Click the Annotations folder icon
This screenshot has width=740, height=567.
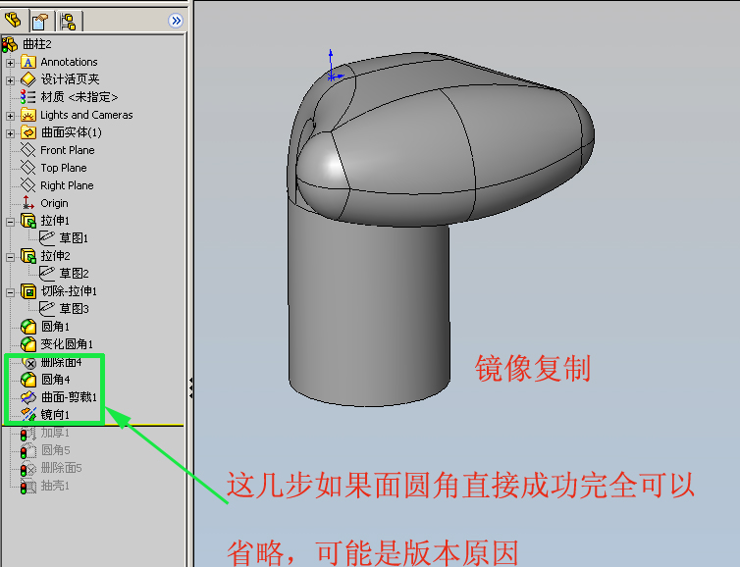coord(28,62)
